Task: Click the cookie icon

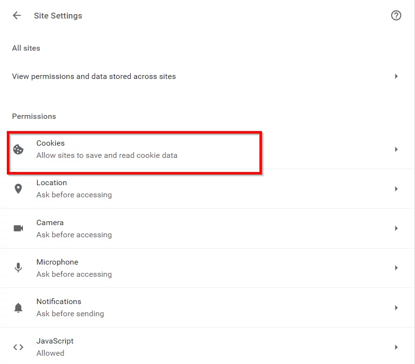Action: coord(18,150)
